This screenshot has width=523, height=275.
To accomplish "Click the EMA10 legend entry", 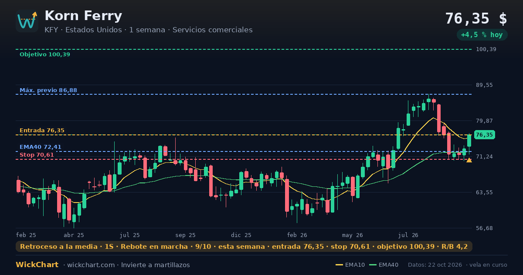I will click(x=350, y=265).
